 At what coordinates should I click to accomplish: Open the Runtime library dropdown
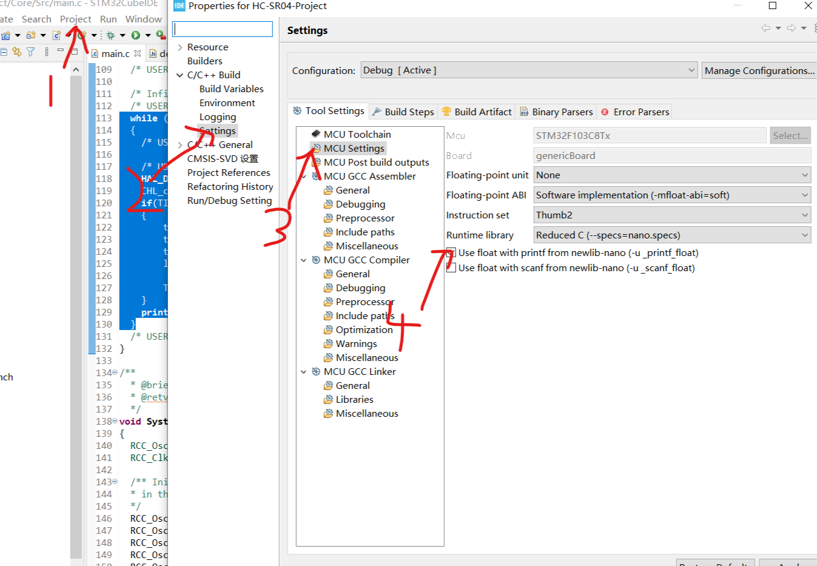[672, 235]
